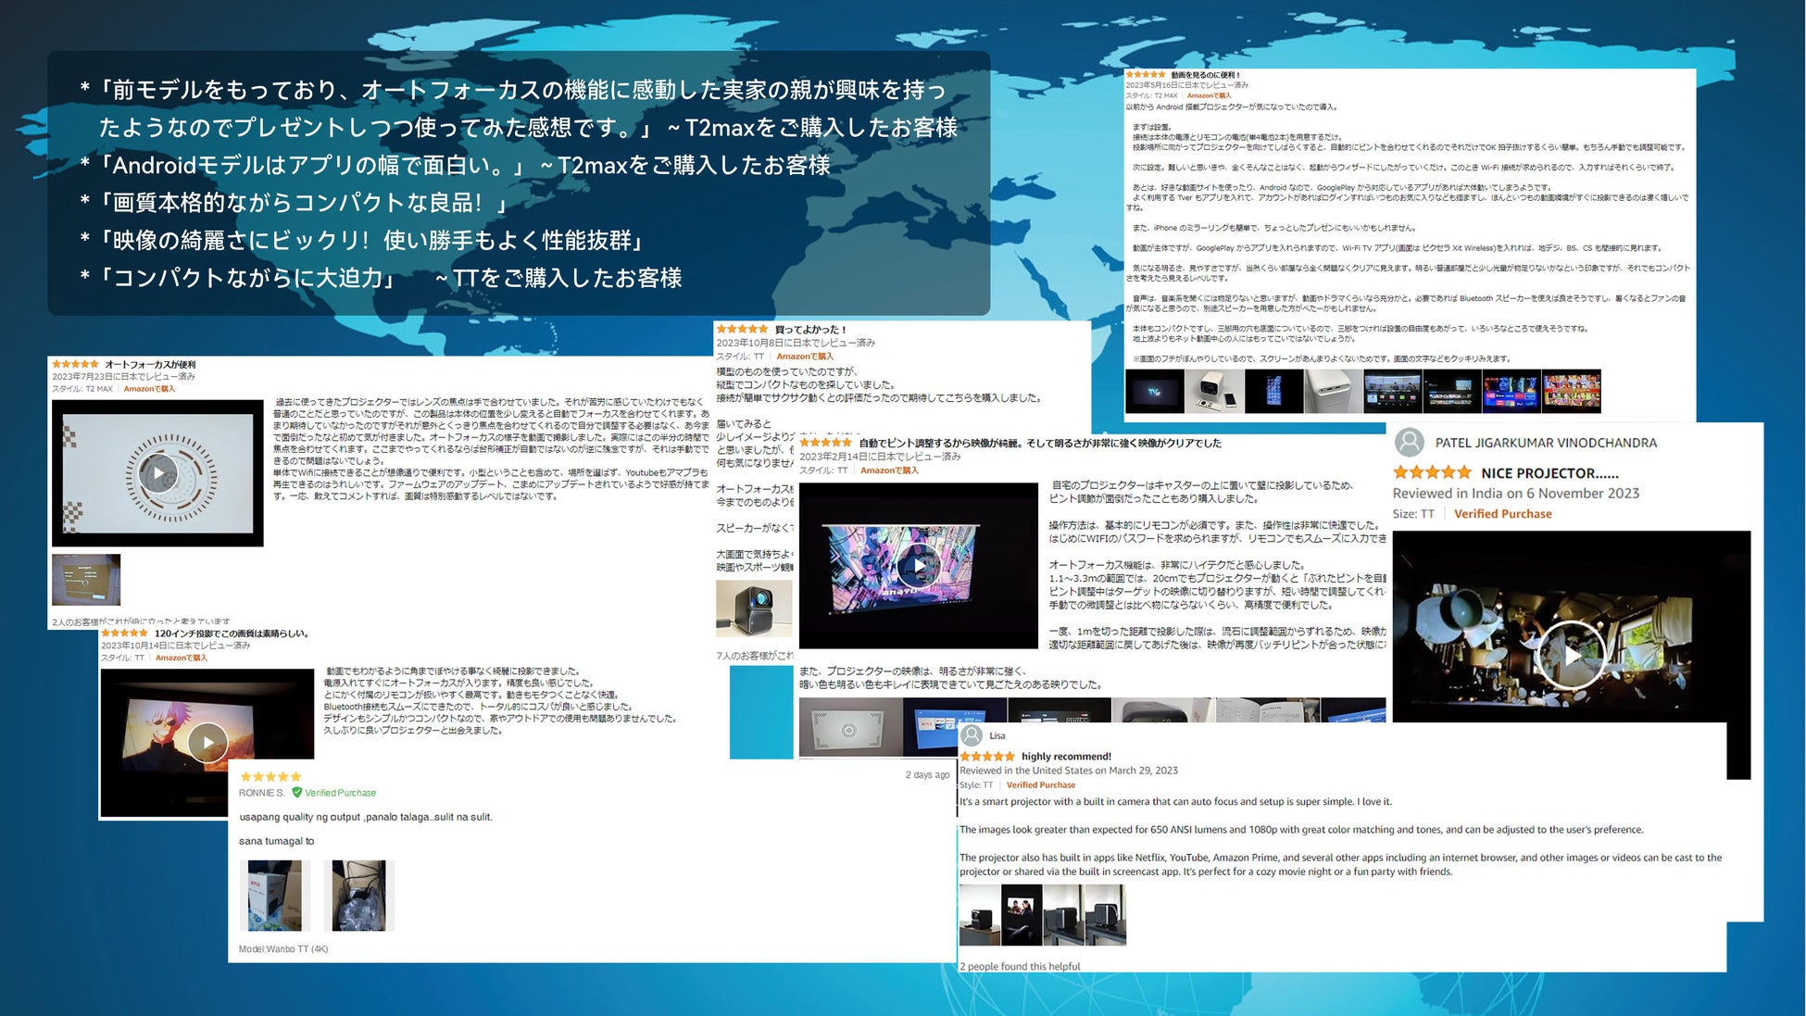The width and height of the screenshot is (1806, 1016).
Task: Click Amazonで購入 link in 120インチ投影 review
Action: [x=181, y=659]
